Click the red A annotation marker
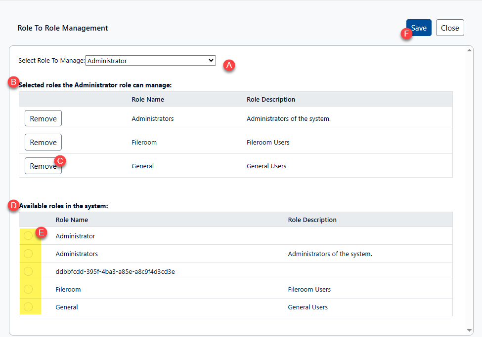The height and width of the screenshot is (337, 482). tap(229, 65)
